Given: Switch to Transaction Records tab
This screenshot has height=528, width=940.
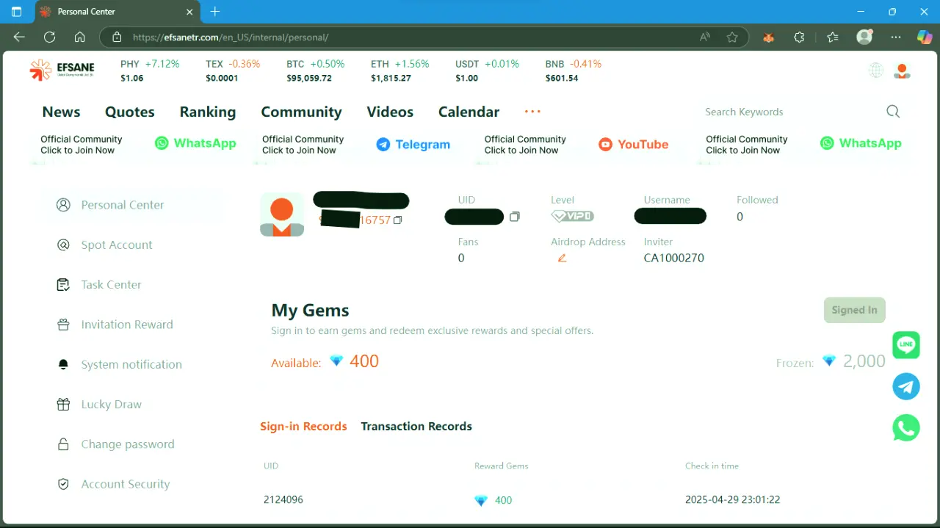Looking at the screenshot, I should coord(416,426).
